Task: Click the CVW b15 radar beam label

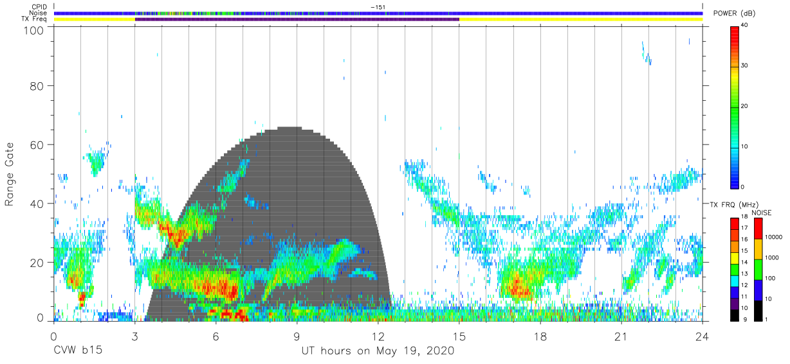Action: [77, 351]
